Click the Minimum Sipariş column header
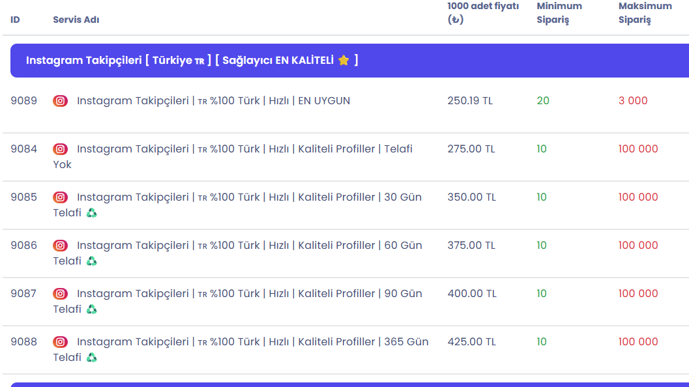 (559, 13)
